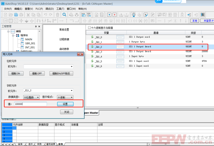Open the 帮助(H) menu
214x146 pixels.
pyautogui.click(x=82, y=9)
